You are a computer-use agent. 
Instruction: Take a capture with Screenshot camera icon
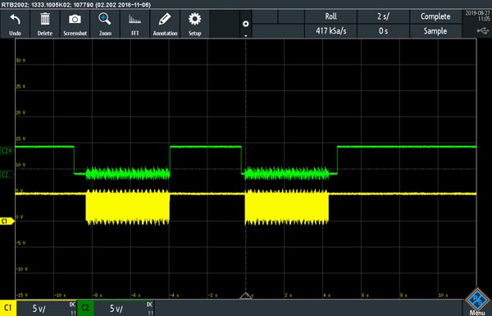tap(75, 20)
